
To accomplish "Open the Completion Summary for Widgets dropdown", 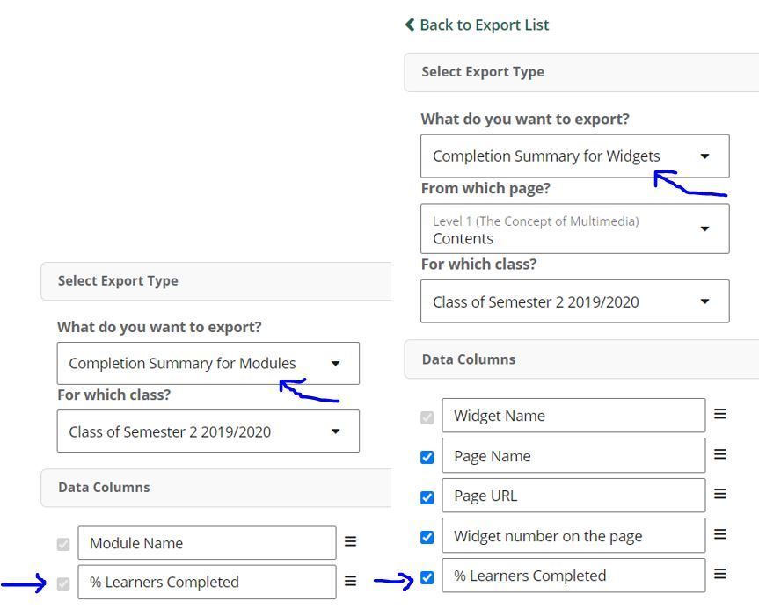I will click(x=574, y=156).
